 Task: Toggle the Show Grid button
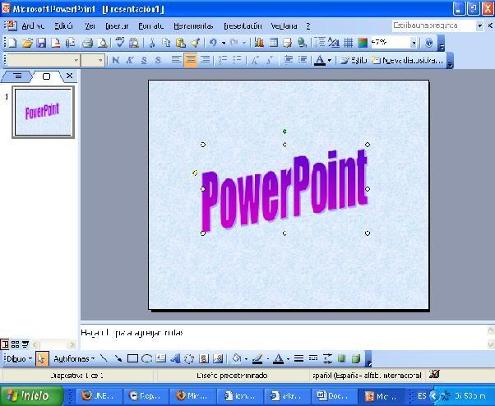tap(348, 43)
